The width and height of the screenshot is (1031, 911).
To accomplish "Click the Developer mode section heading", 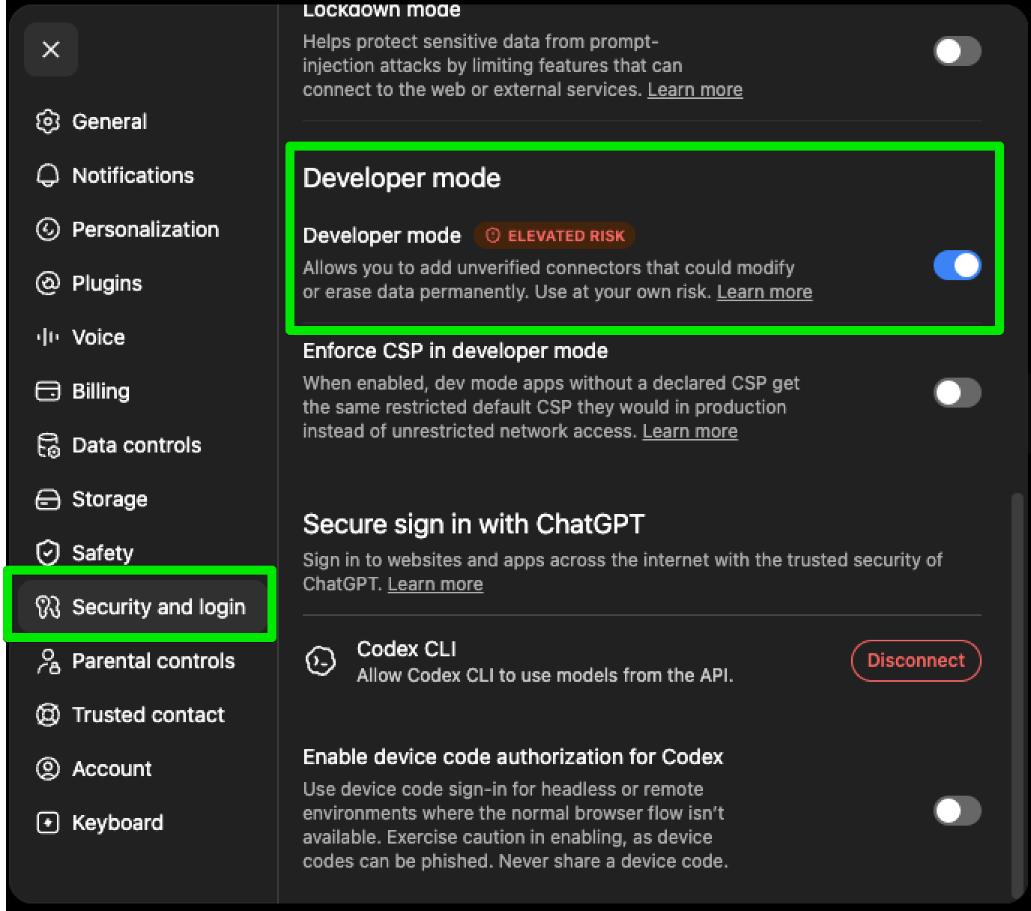I will tap(402, 178).
